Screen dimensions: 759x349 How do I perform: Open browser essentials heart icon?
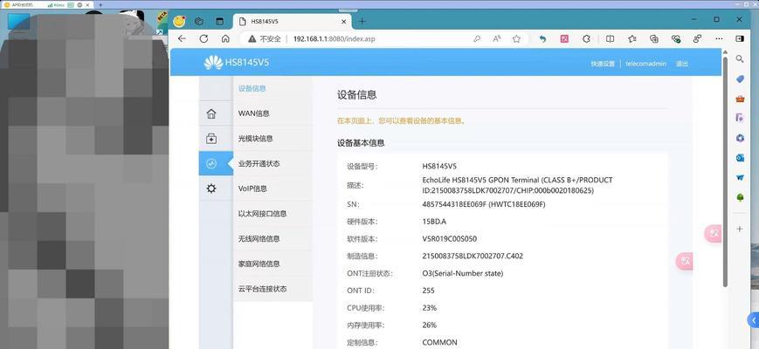pyautogui.click(x=676, y=39)
